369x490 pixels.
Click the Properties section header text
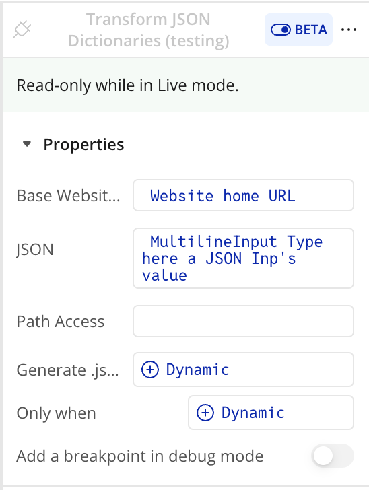pos(83,144)
